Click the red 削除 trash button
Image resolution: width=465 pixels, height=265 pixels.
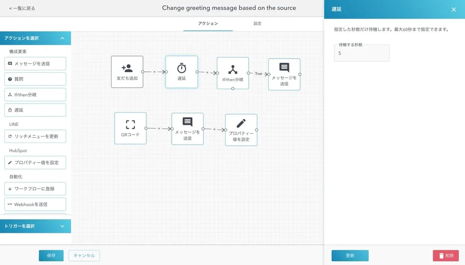[x=445, y=255]
